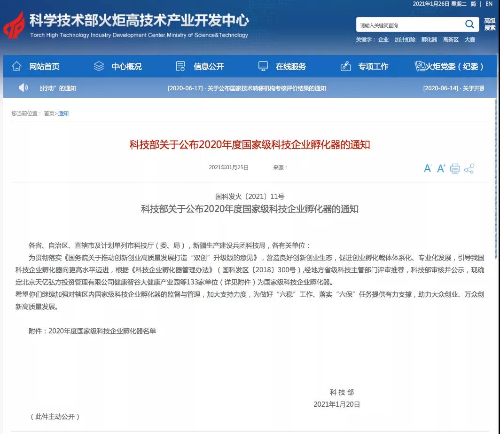
Task: Click the speaker announcement icon
Action: click(x=23, y=87)
